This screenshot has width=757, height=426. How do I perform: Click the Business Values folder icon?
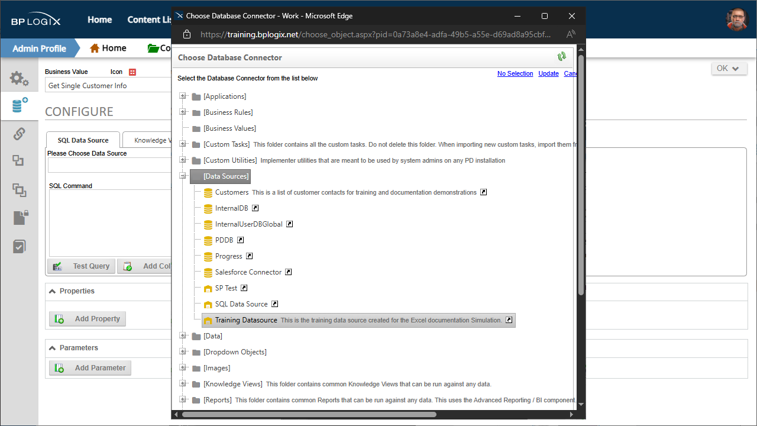coord(196,128)
